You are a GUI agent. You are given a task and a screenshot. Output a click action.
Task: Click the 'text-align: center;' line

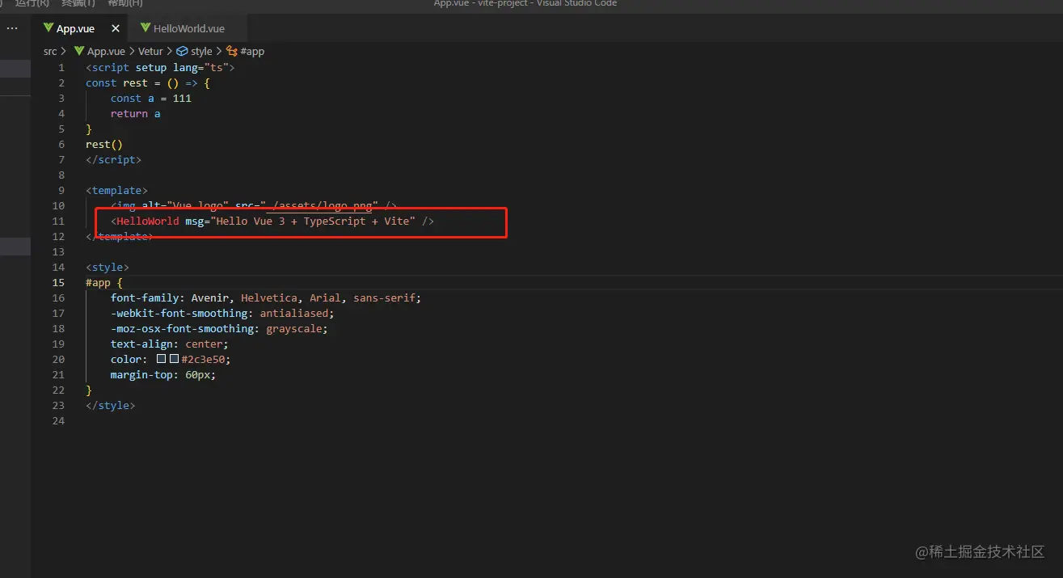[170, 344]
